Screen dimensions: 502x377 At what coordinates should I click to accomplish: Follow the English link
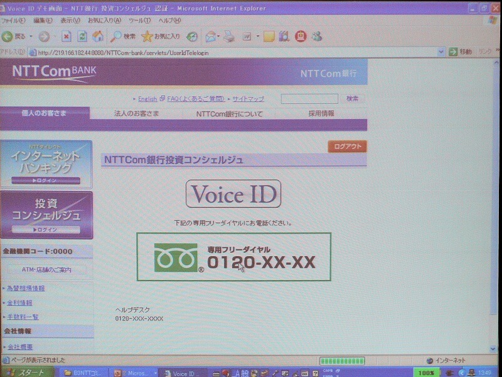[147, 99]
